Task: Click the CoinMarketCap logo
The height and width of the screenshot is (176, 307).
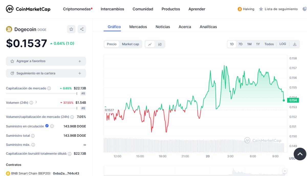Action: pos(28,9)
